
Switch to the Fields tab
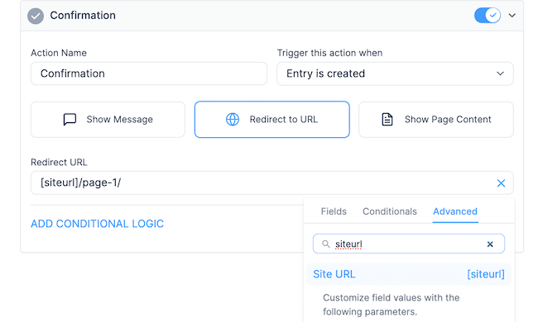click(334, 211)
